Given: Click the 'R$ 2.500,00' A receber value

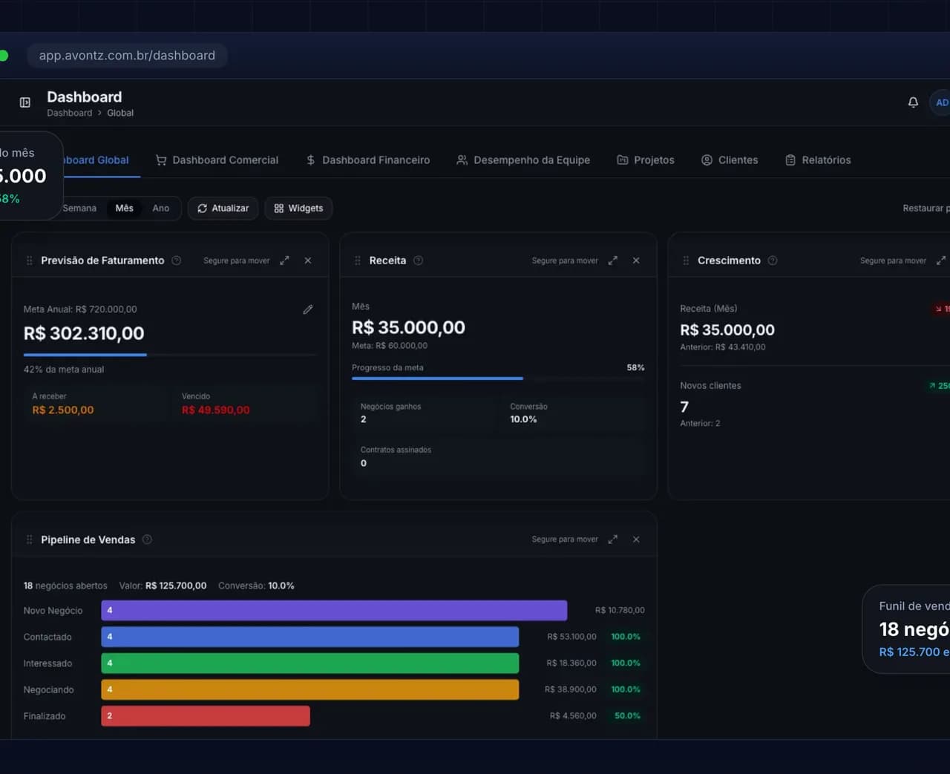Looking at the screenshot, I should click(63, 410).
